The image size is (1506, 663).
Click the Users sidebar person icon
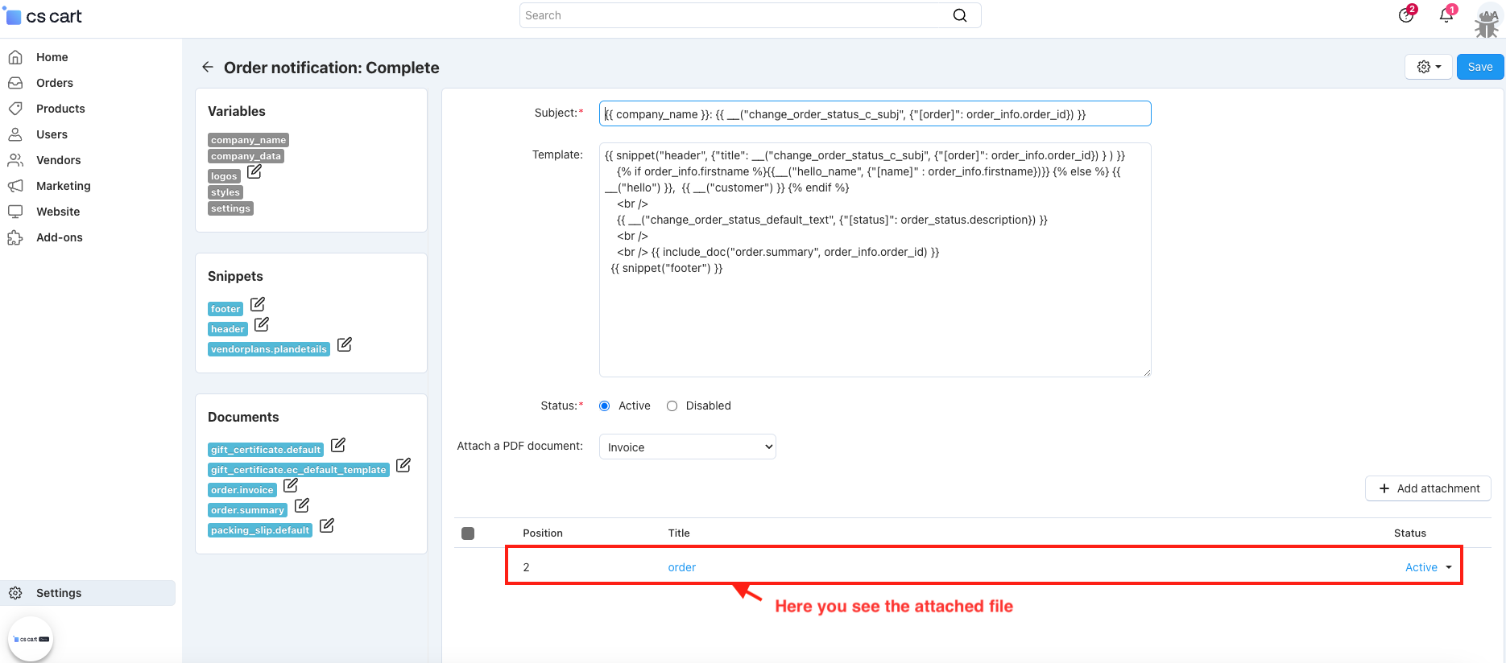tap(15, 134)
